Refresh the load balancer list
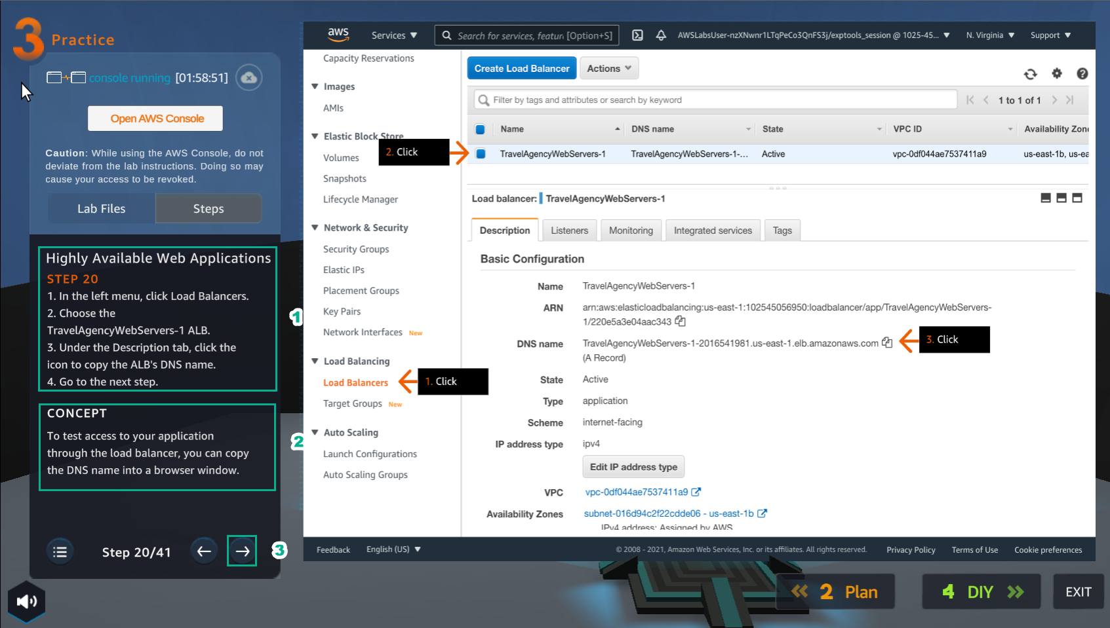Viewport: 1110px width, 628px height. 1031,74
